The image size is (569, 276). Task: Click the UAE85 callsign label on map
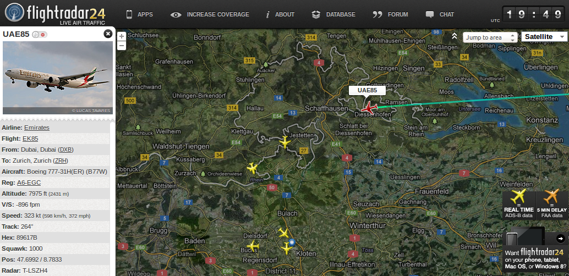coord(367,90)
